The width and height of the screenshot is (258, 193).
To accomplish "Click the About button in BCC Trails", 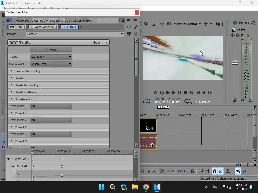I will click(x=96, y=43).
